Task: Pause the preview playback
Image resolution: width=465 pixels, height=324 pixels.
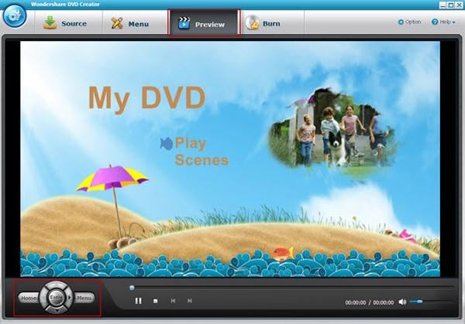Action: 138,301
